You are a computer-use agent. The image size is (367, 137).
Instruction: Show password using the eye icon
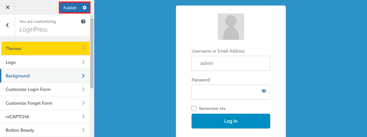(x=264, y=91)
